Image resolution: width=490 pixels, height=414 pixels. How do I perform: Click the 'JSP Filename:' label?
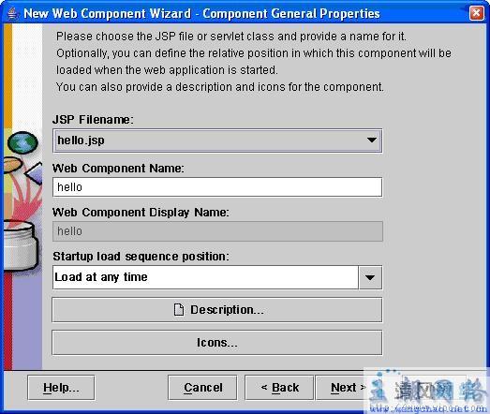pos(93,120)
